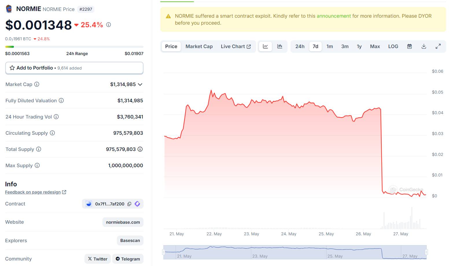Screen dimensions: 469x266
Task: Click the NORMIE coin logo icon
Action: (9, 9)
